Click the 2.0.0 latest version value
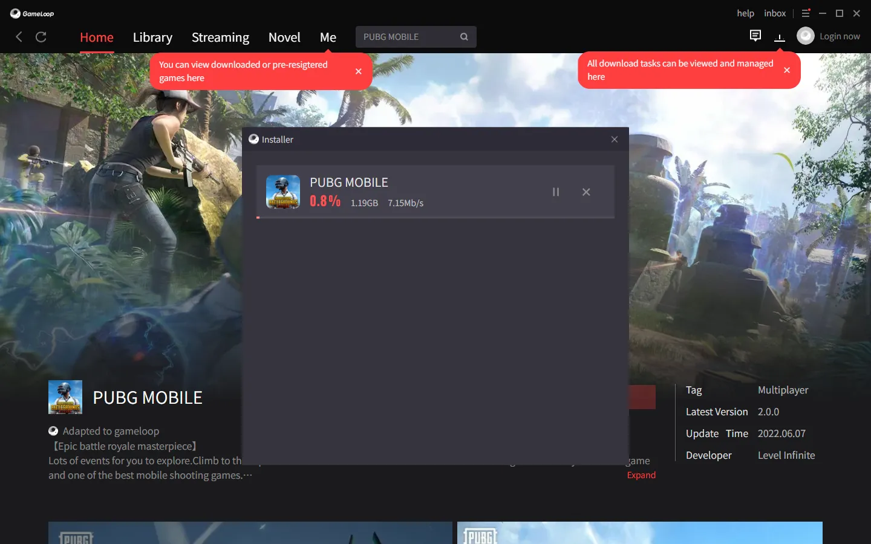 pyautogui.click(x=768, y=412)
